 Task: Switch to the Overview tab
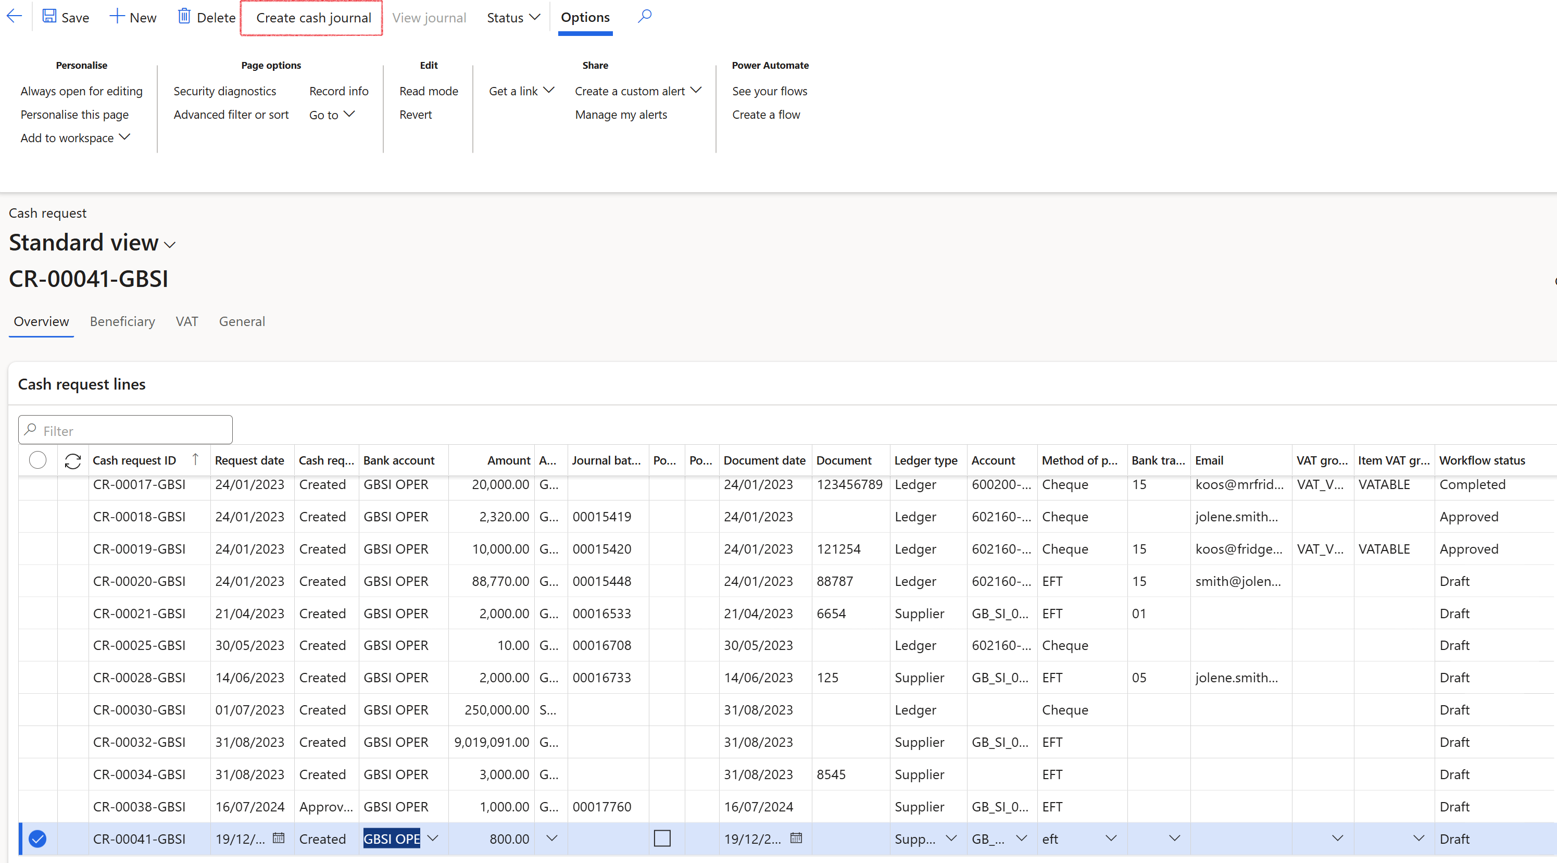41,321
